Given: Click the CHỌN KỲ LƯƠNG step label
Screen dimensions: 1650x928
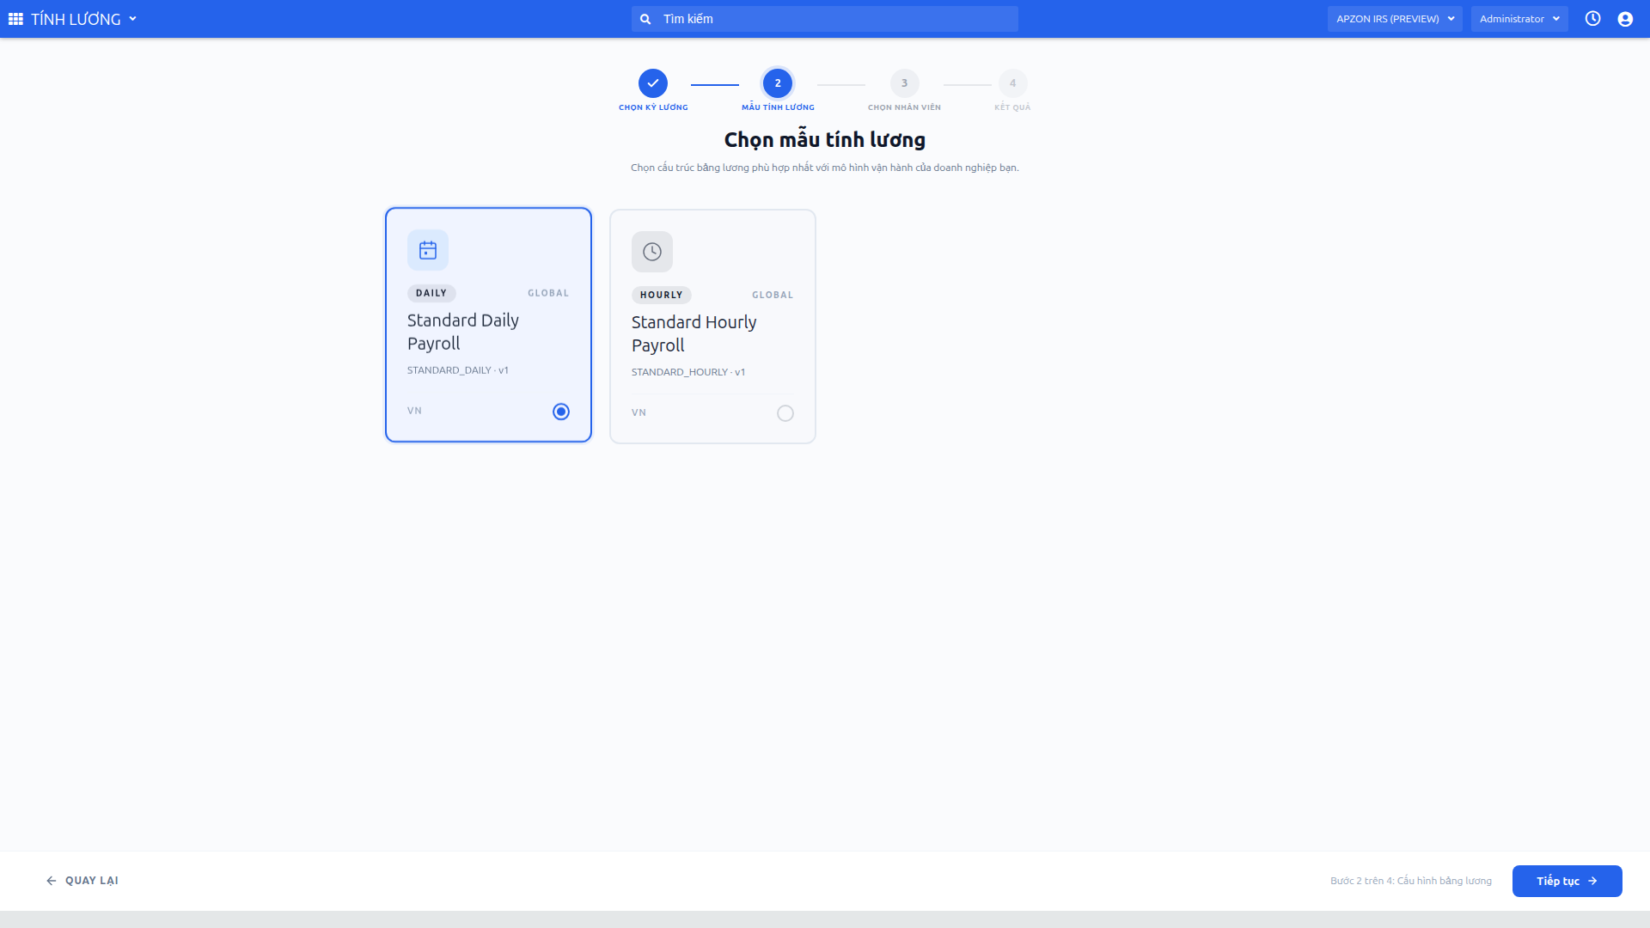Looking at the screenshot, I should tap(653, 107).
